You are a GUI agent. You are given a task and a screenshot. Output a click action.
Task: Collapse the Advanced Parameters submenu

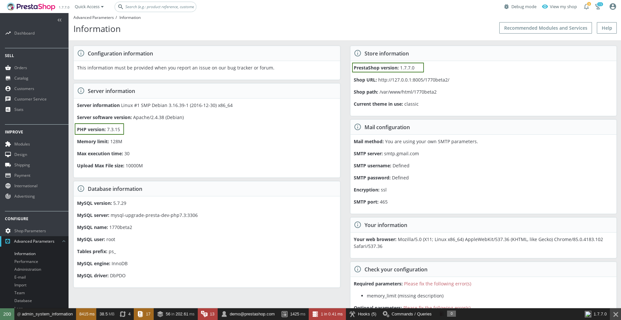(64, 241)
